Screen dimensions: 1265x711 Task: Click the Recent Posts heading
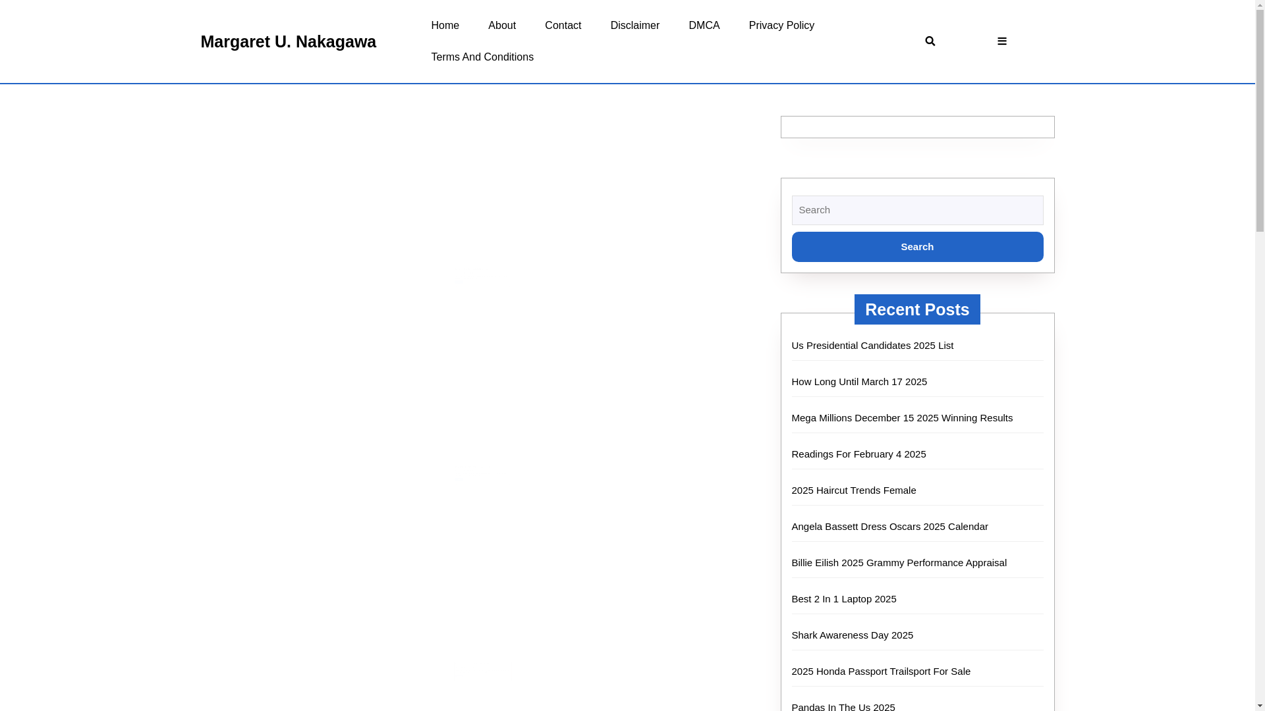coord(917,309)
